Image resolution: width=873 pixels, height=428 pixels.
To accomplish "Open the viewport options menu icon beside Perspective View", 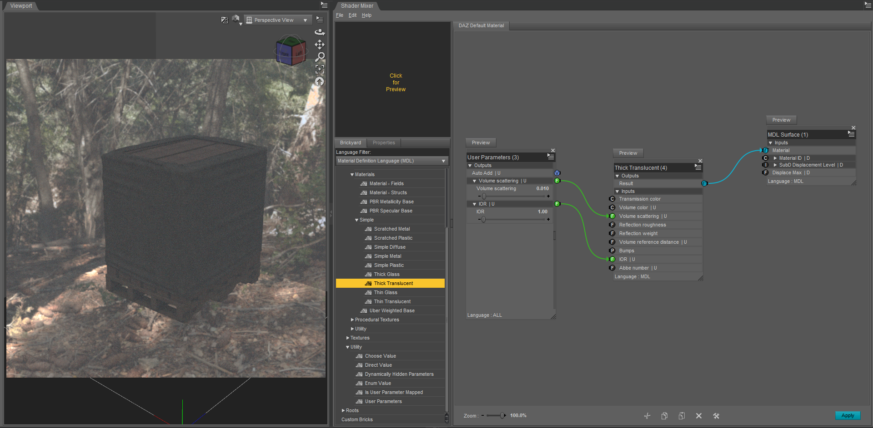I will tap(320, 20).
